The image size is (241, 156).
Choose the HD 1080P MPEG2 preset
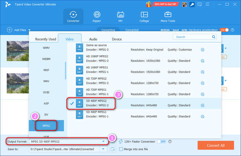coord(144,59)
